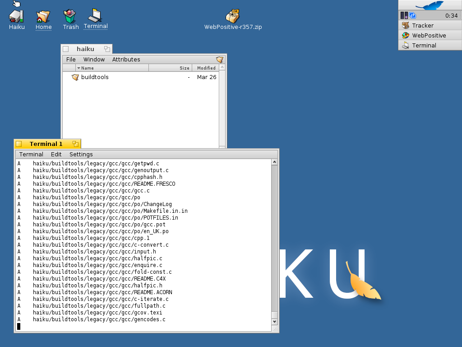The image size is (462, 347).
Task: Open the Home folder icon
Action: (x=43, y=17)
